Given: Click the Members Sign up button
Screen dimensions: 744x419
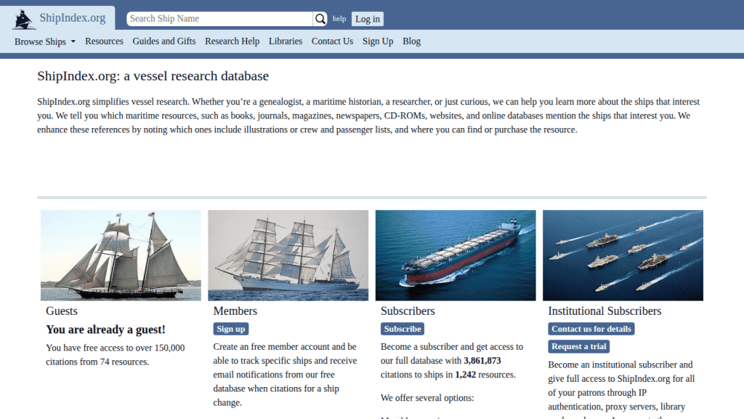Looking at the screenshot, I should [231, 329].
